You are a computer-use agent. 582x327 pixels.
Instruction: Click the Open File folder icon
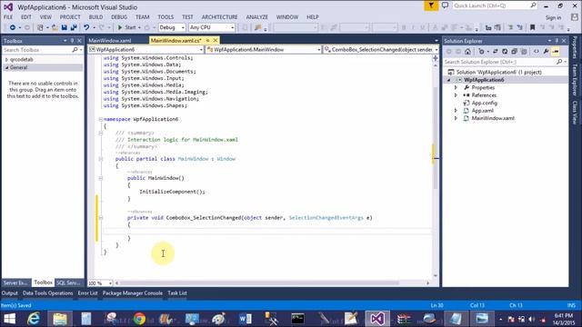pos(55,27)
